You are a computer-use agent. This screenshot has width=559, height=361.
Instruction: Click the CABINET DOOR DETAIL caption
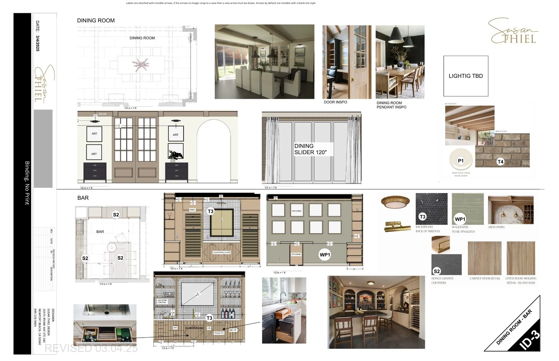(x=485, y=278)
